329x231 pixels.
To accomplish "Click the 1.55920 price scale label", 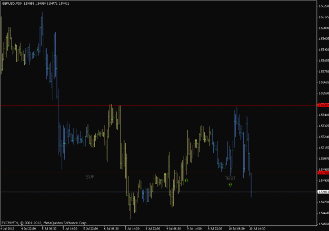I will 324,50.
